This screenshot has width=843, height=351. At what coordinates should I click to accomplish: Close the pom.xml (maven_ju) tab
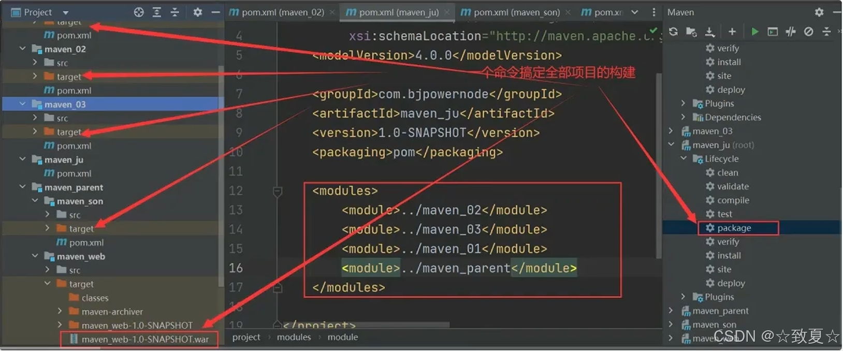click(447, 12)
